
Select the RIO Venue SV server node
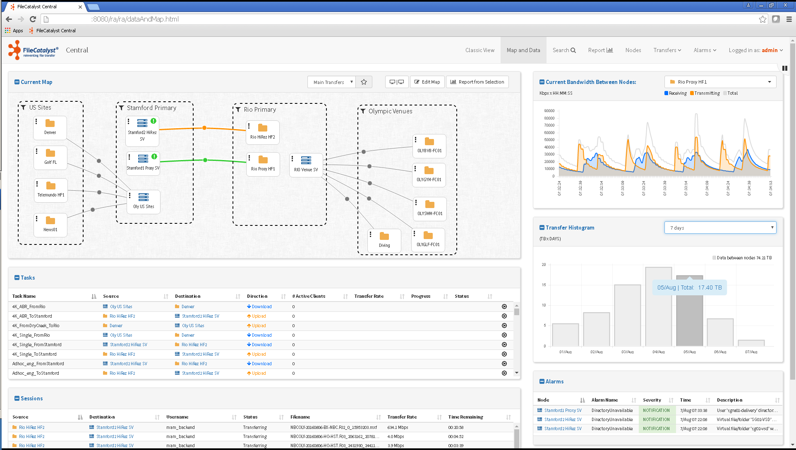[x=306, y=165]
